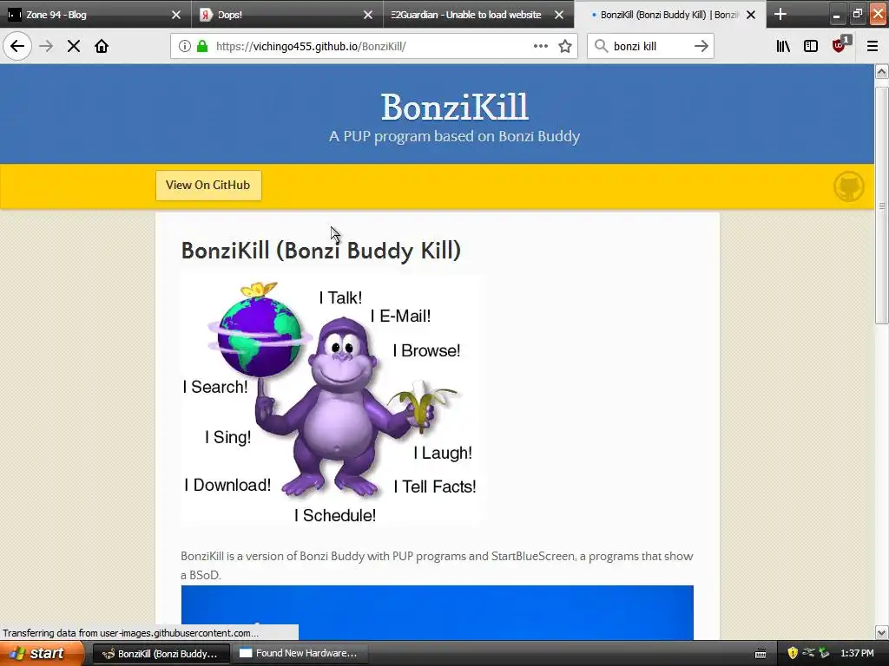This screenshot has height=666, width=889.
Task: Go back to the previous page
Action: coord(17,46)
